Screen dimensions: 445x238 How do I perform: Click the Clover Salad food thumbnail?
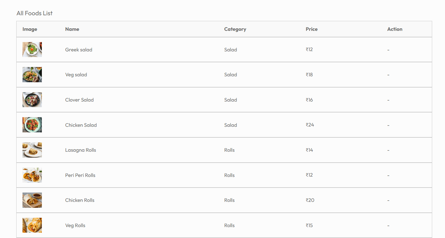point(32,100)
